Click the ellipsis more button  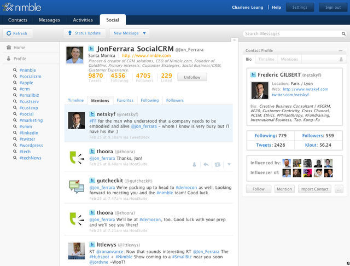[339, 189]
